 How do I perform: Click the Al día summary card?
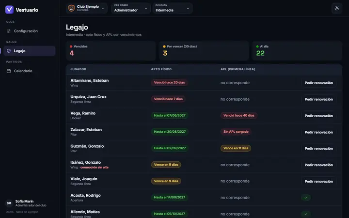click(x=297, y=50)
